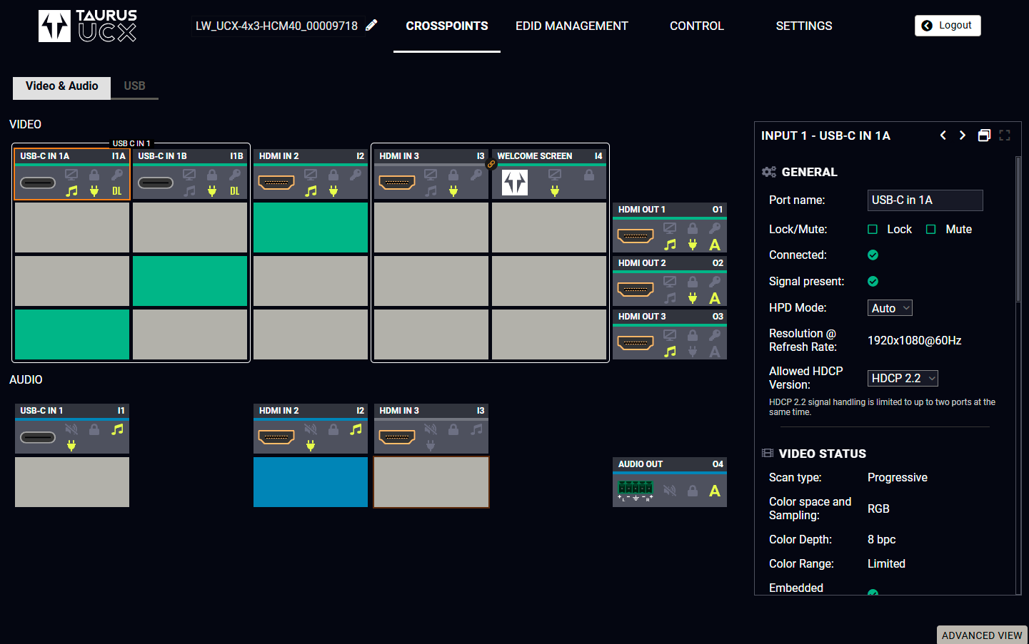Open the HPD Mode dropdown
The image size is (1029, 644).
tap(890, 308)
